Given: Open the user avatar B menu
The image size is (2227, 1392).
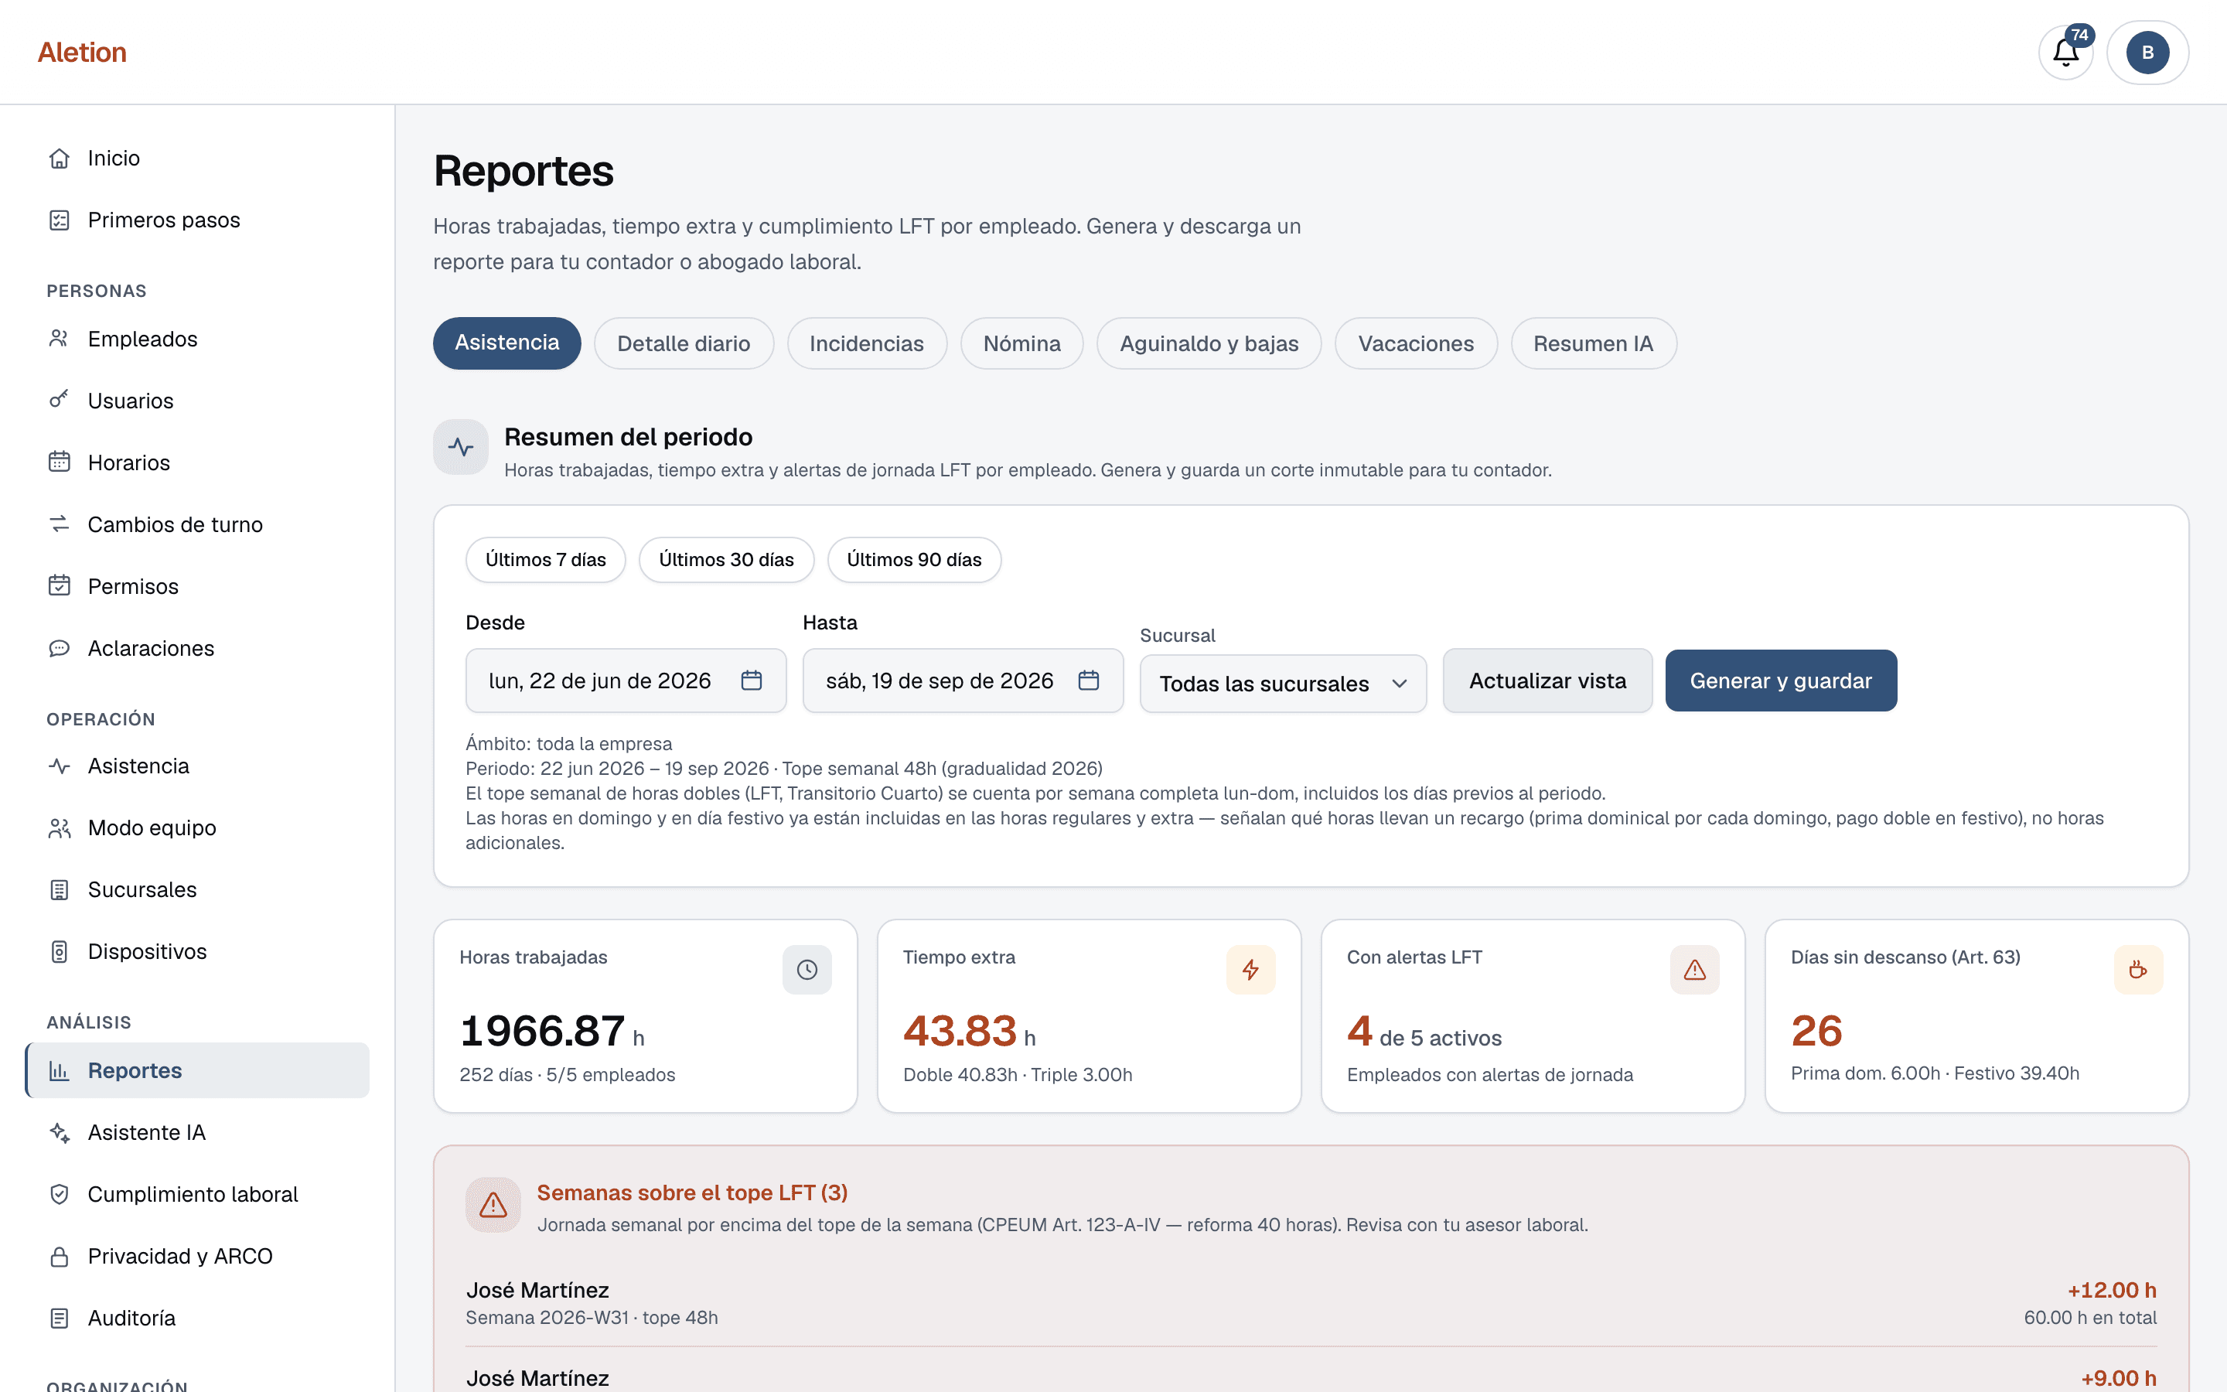Looking at the screenshot, I should point(2147,53).
